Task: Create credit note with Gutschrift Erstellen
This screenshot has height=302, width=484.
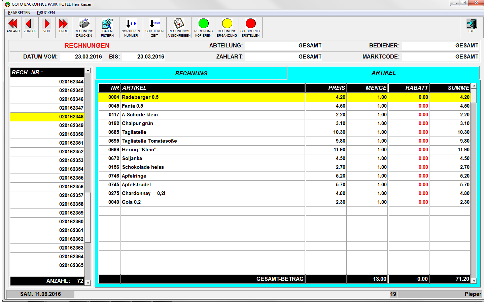Action: [x=250, y=27]
